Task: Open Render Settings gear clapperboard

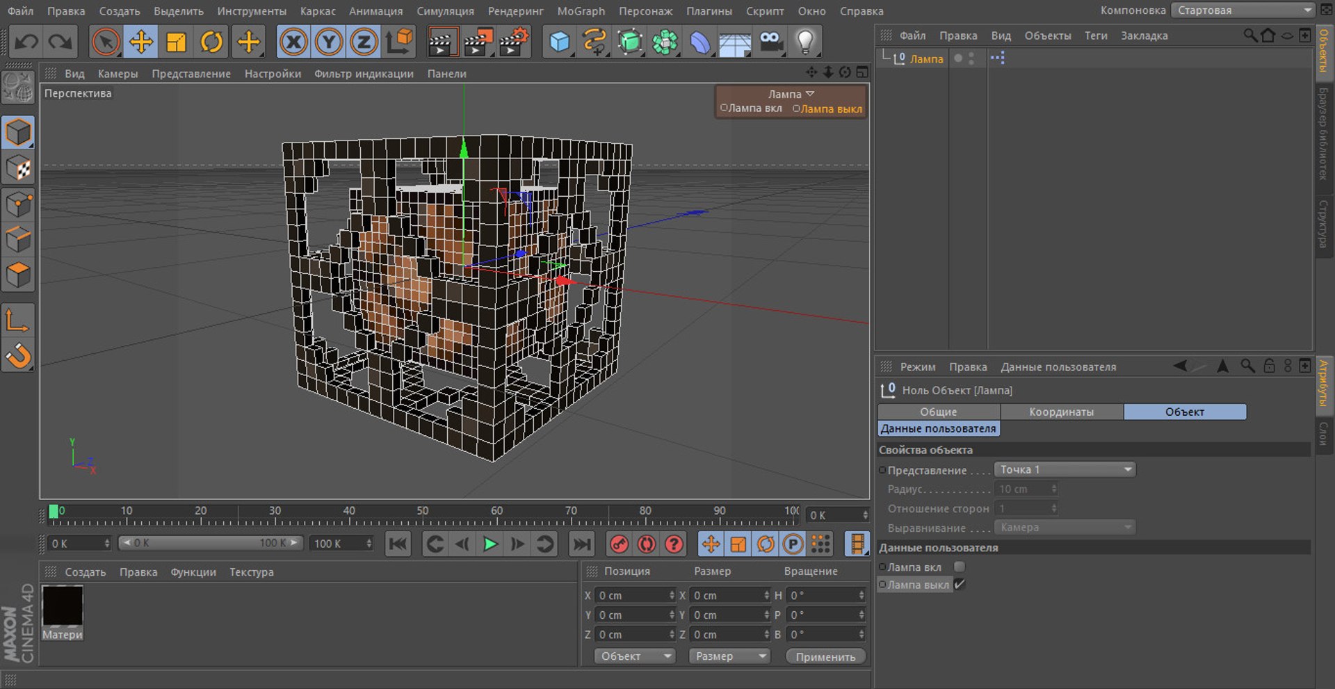Action: (x=514, y=42)
